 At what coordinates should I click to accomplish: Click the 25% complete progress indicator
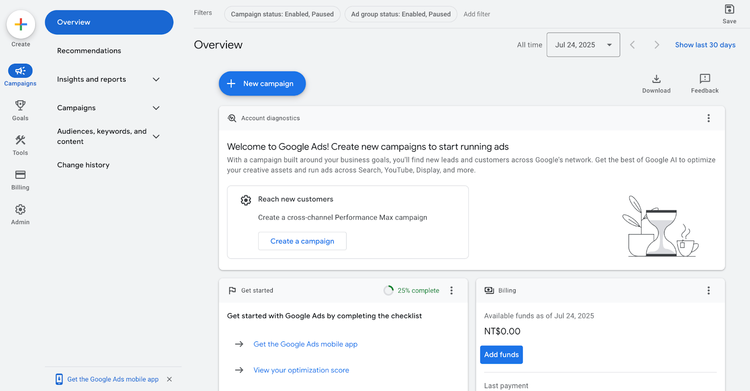tap(412, 290)
